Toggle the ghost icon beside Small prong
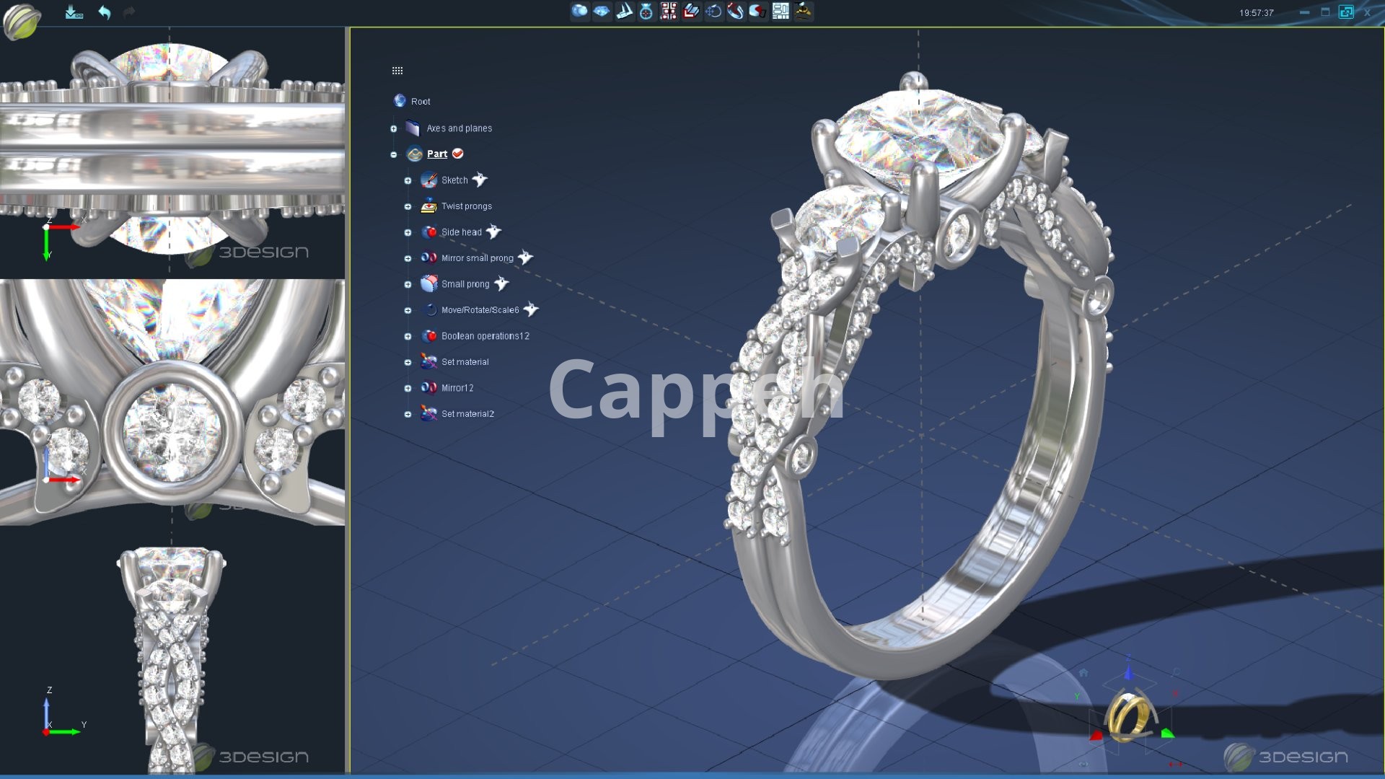The width and height of the screenshot is (1385, 779). click(x=501, y=283)
